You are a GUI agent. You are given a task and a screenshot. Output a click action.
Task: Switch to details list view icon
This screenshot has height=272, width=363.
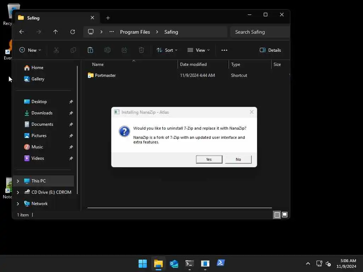tap(277, 215)
